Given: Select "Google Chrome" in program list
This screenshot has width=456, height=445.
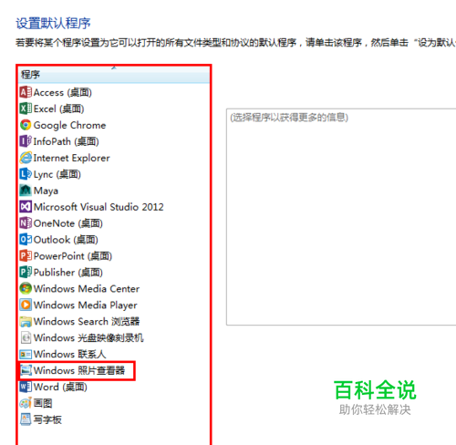Looking at the screenshot, I should tap(69, 125).
